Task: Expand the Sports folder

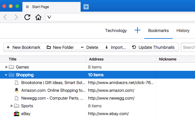Action: [12, 106]
